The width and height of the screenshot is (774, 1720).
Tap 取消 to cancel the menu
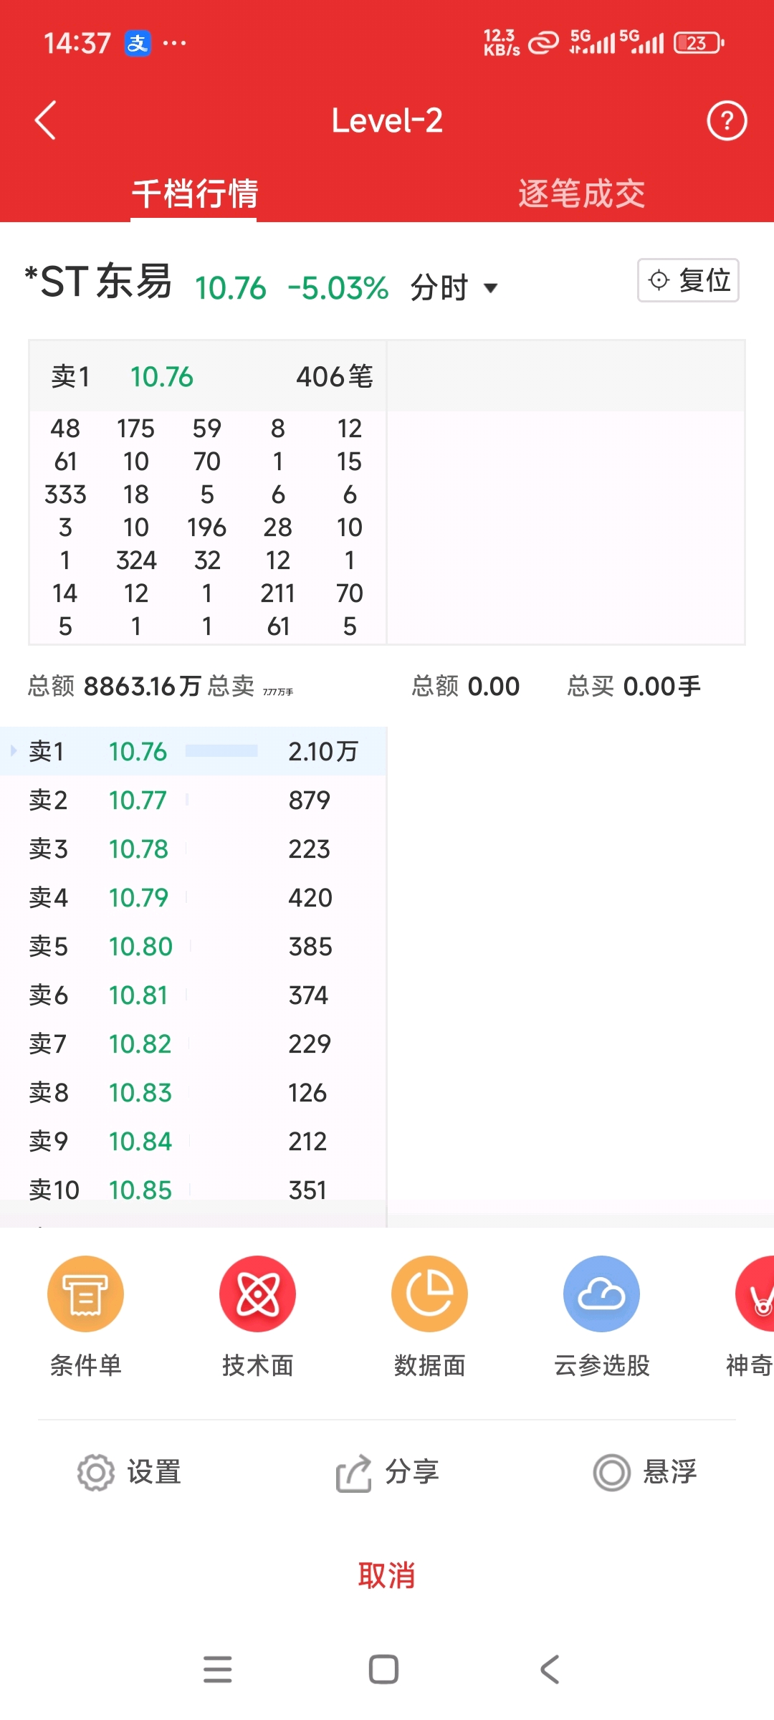click(387, 1575)
